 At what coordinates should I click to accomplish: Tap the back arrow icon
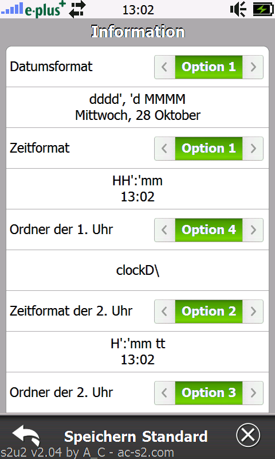click(26, 435)
